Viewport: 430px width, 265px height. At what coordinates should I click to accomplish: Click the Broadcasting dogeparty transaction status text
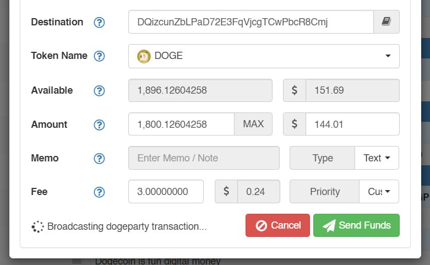[x=127, y=226]
